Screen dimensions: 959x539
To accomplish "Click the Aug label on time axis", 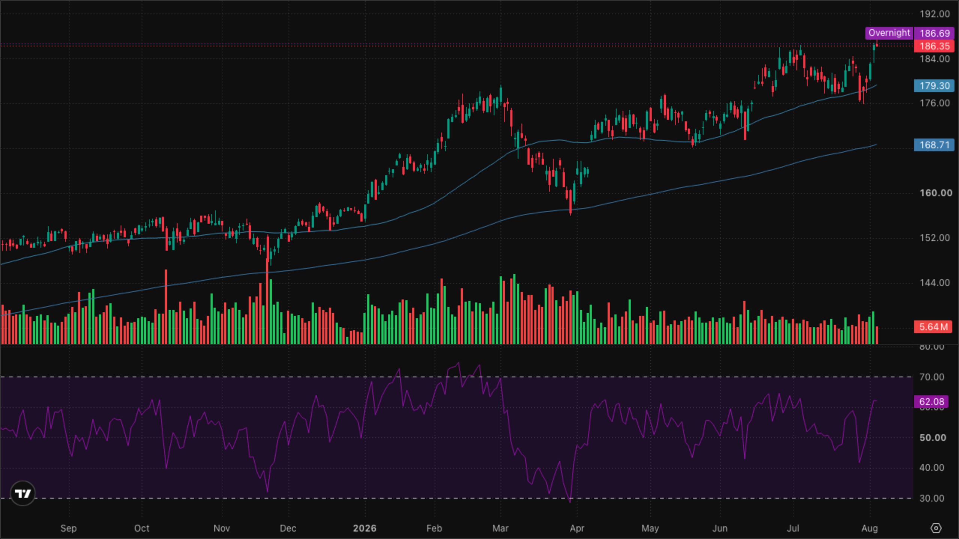I will pos(869,528).
